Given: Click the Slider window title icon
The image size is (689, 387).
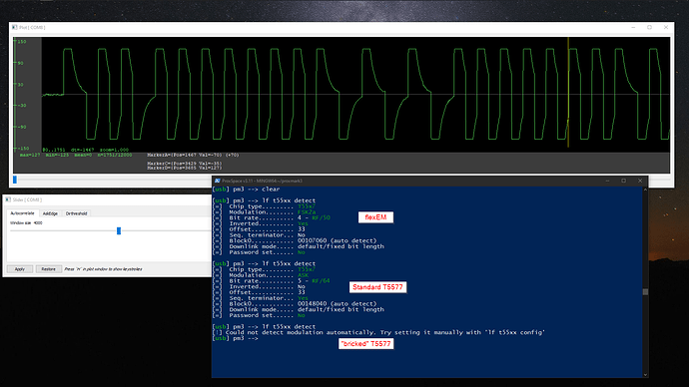Looking at the screenshot, I should pos(8,199).
